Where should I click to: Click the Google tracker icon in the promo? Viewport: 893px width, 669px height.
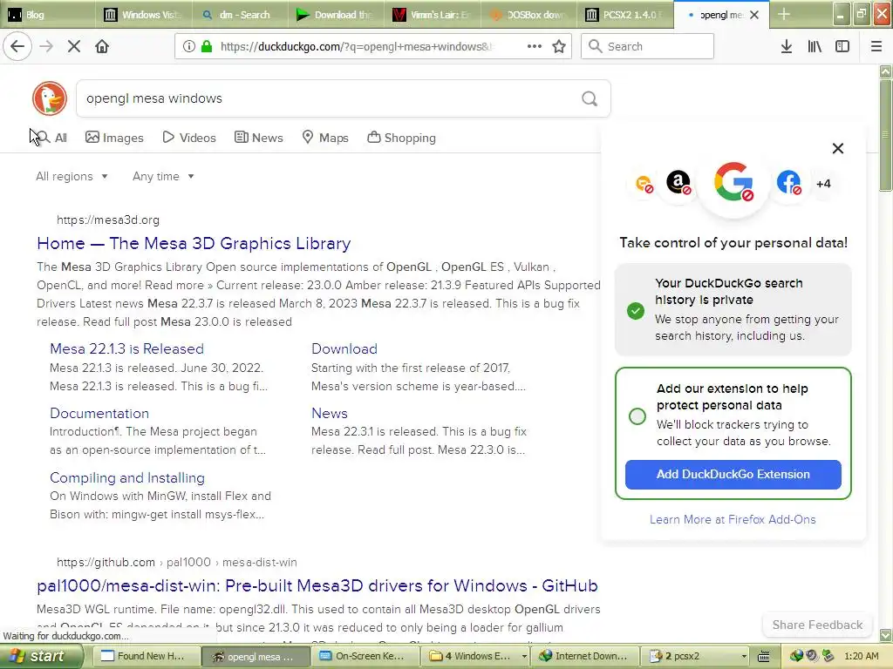coord(733,183)
